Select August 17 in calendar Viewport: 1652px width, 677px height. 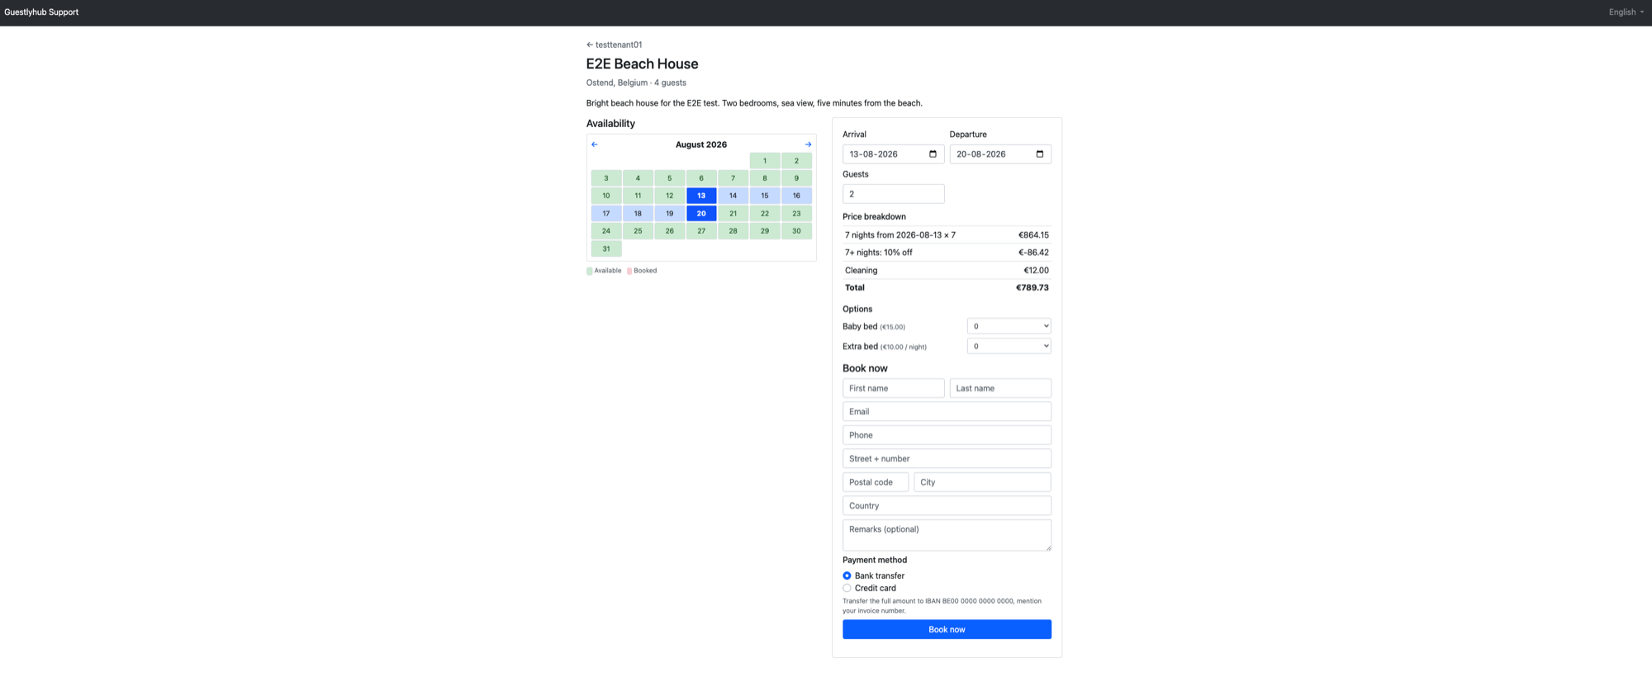(606, 213)
